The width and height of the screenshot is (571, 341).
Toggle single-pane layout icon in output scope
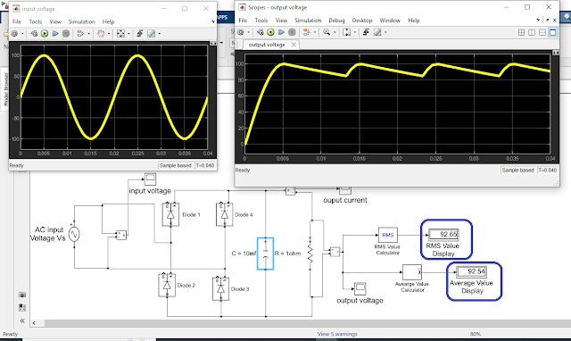click(x=553, y=32)
